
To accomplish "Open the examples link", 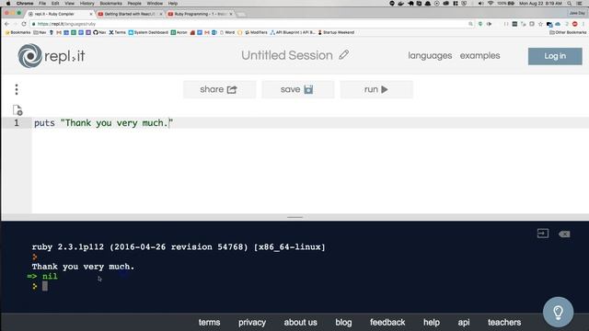I will (x=479, y=55).
